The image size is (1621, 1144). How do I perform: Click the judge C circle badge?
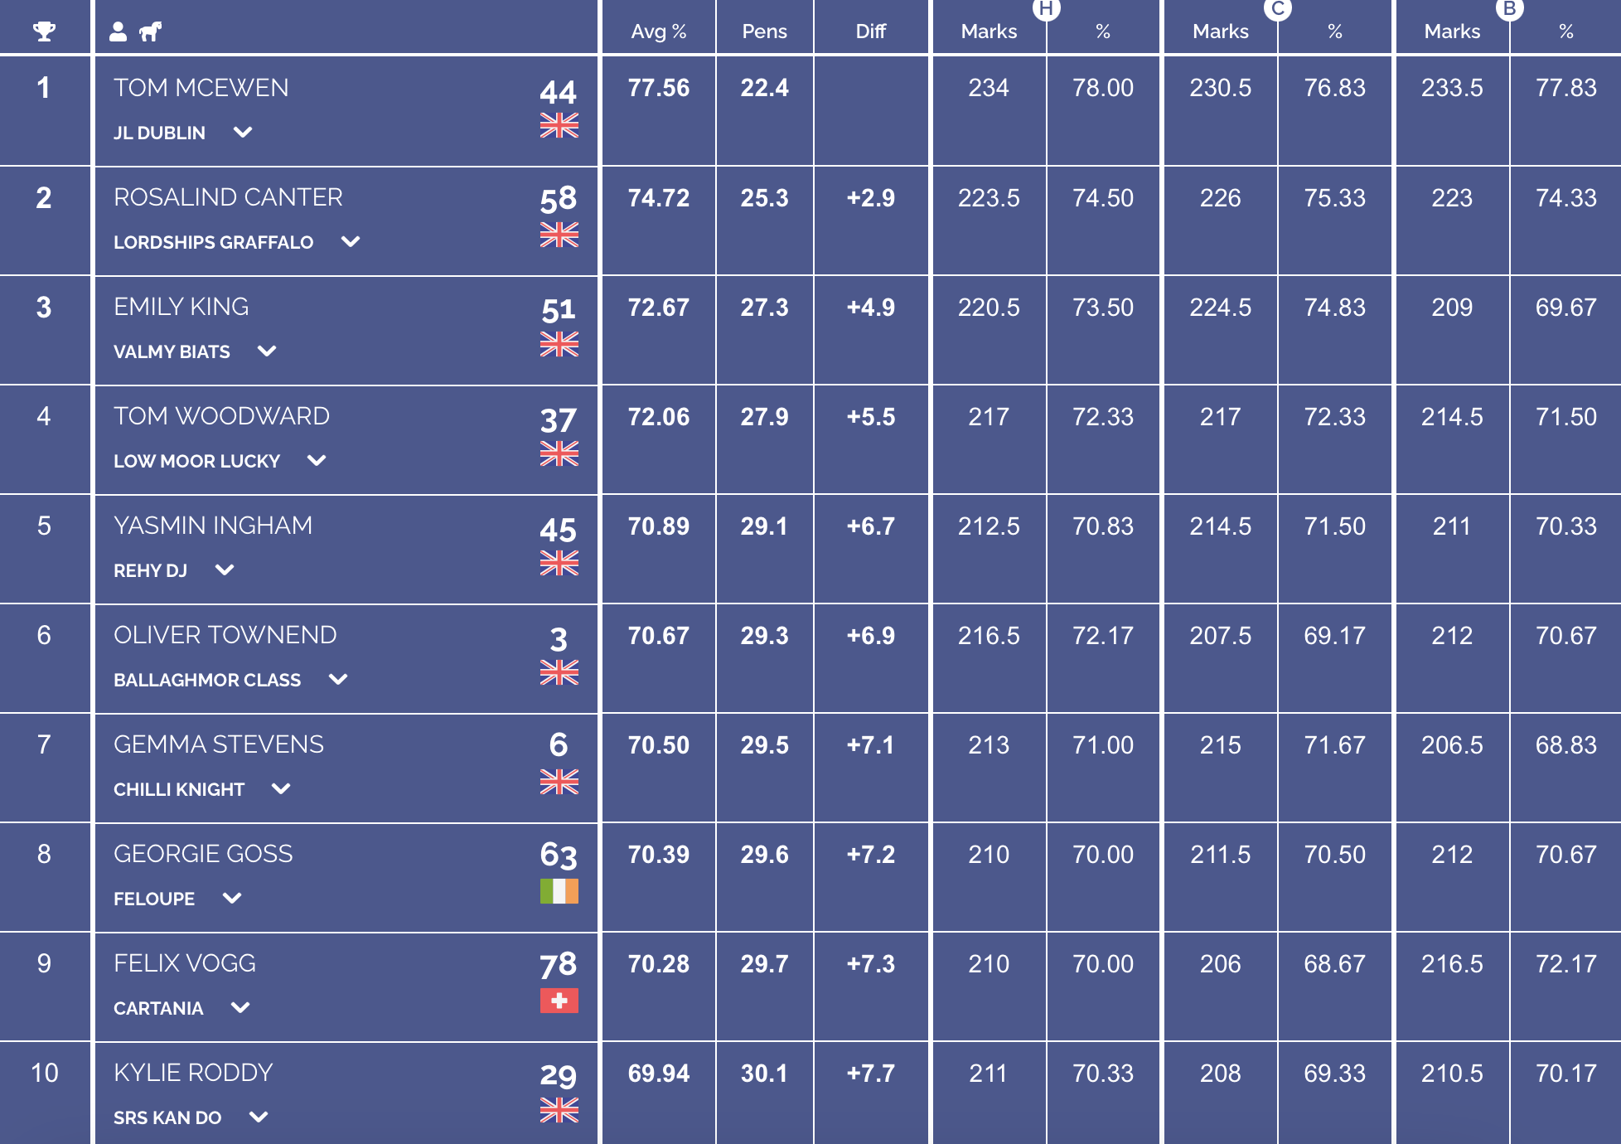coord(1278,8)
